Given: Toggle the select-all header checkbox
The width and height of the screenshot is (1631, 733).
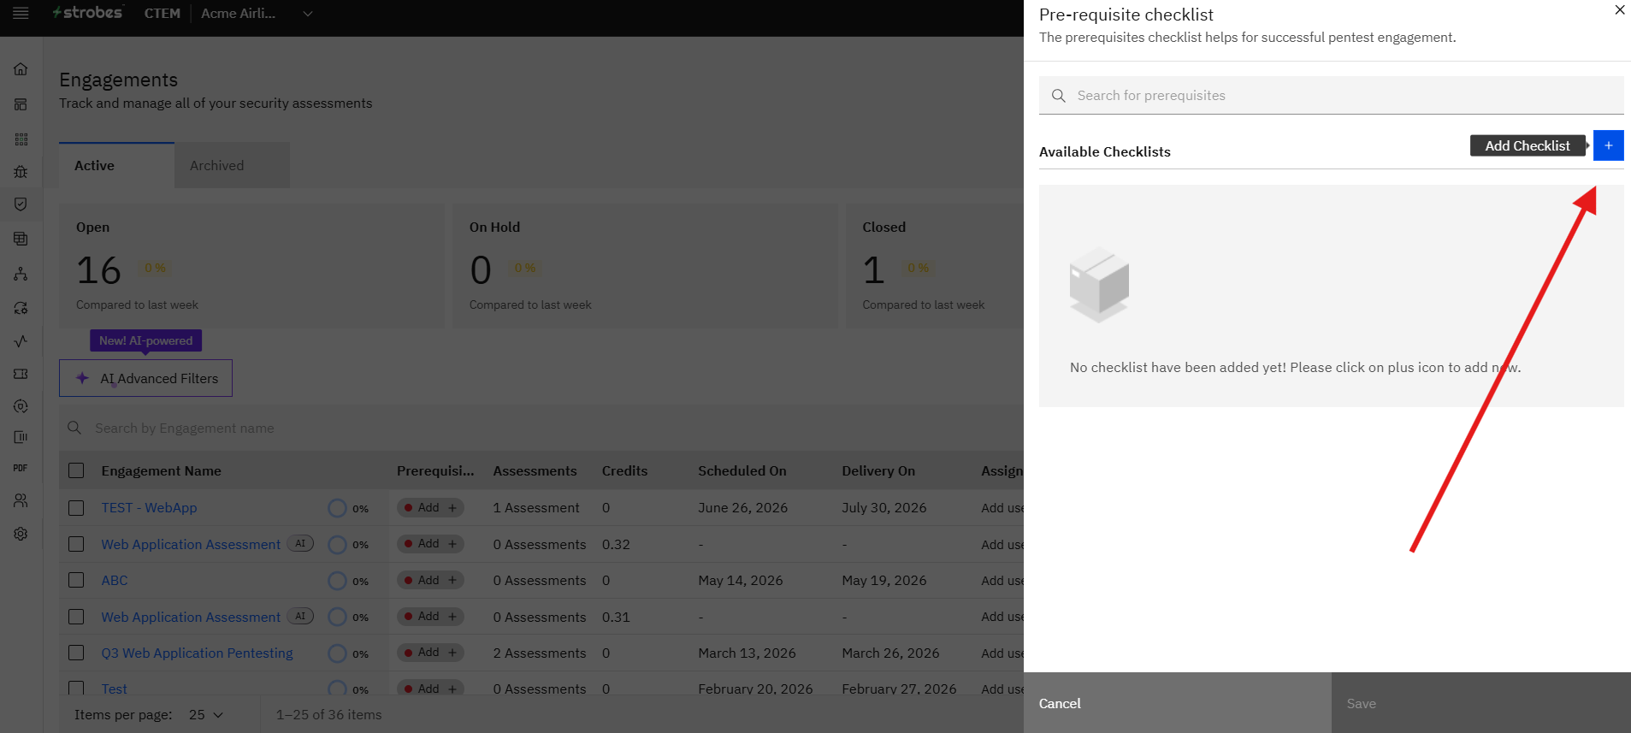Looking at the screenshot, I should [76, 470].
